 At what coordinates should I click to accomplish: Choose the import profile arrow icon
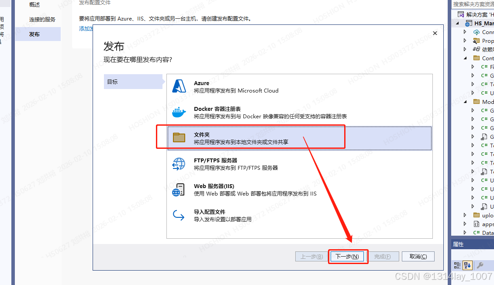pyautogui.click(x=179, y=216)
